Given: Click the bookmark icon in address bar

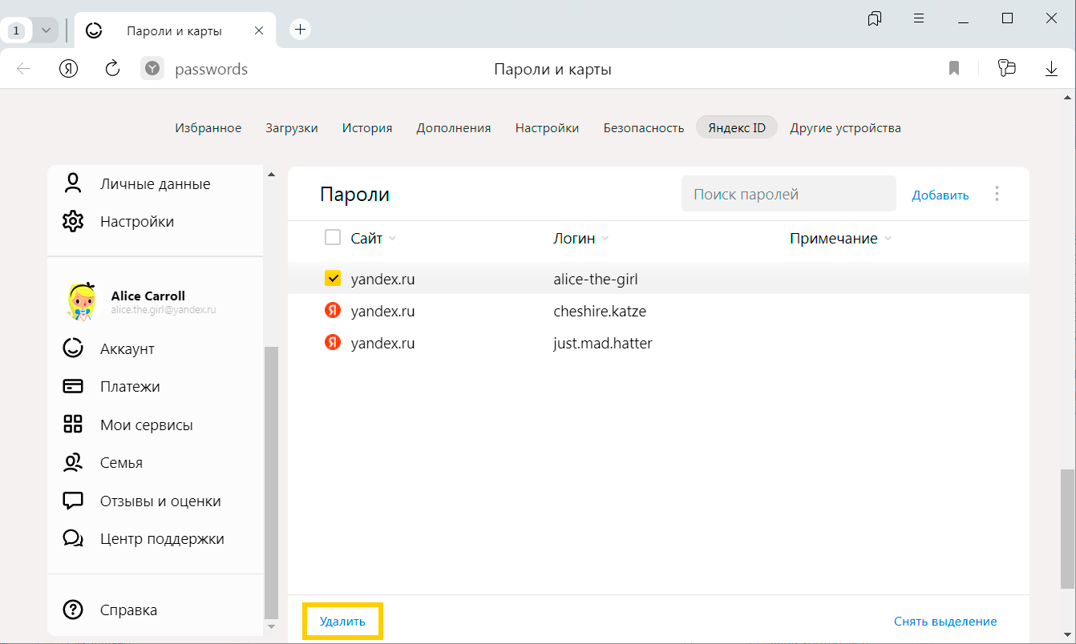Looking at the screenshot, I should (954, 69).
